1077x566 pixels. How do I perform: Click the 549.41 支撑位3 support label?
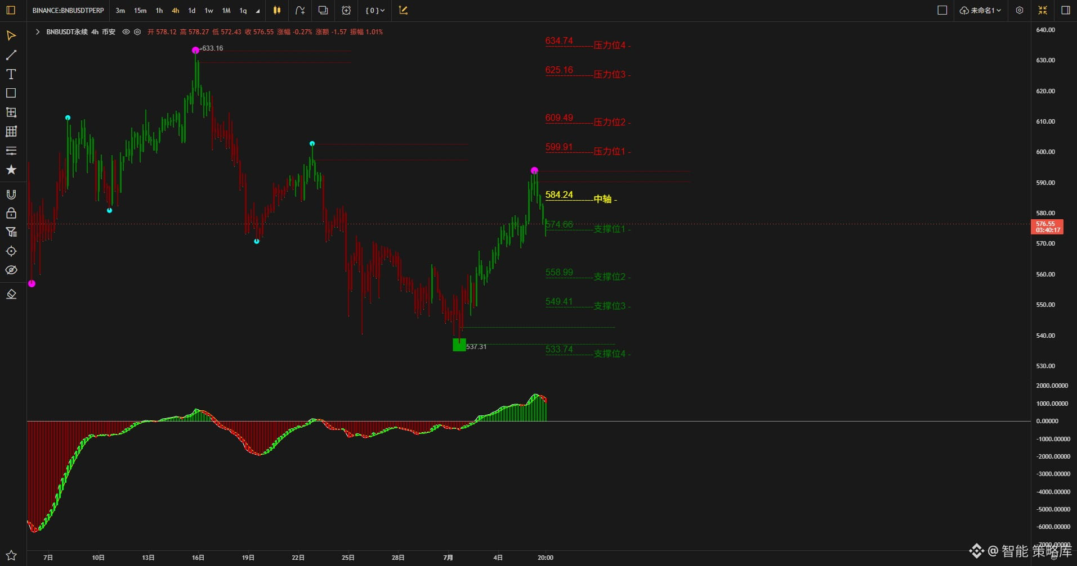point(588,304)
